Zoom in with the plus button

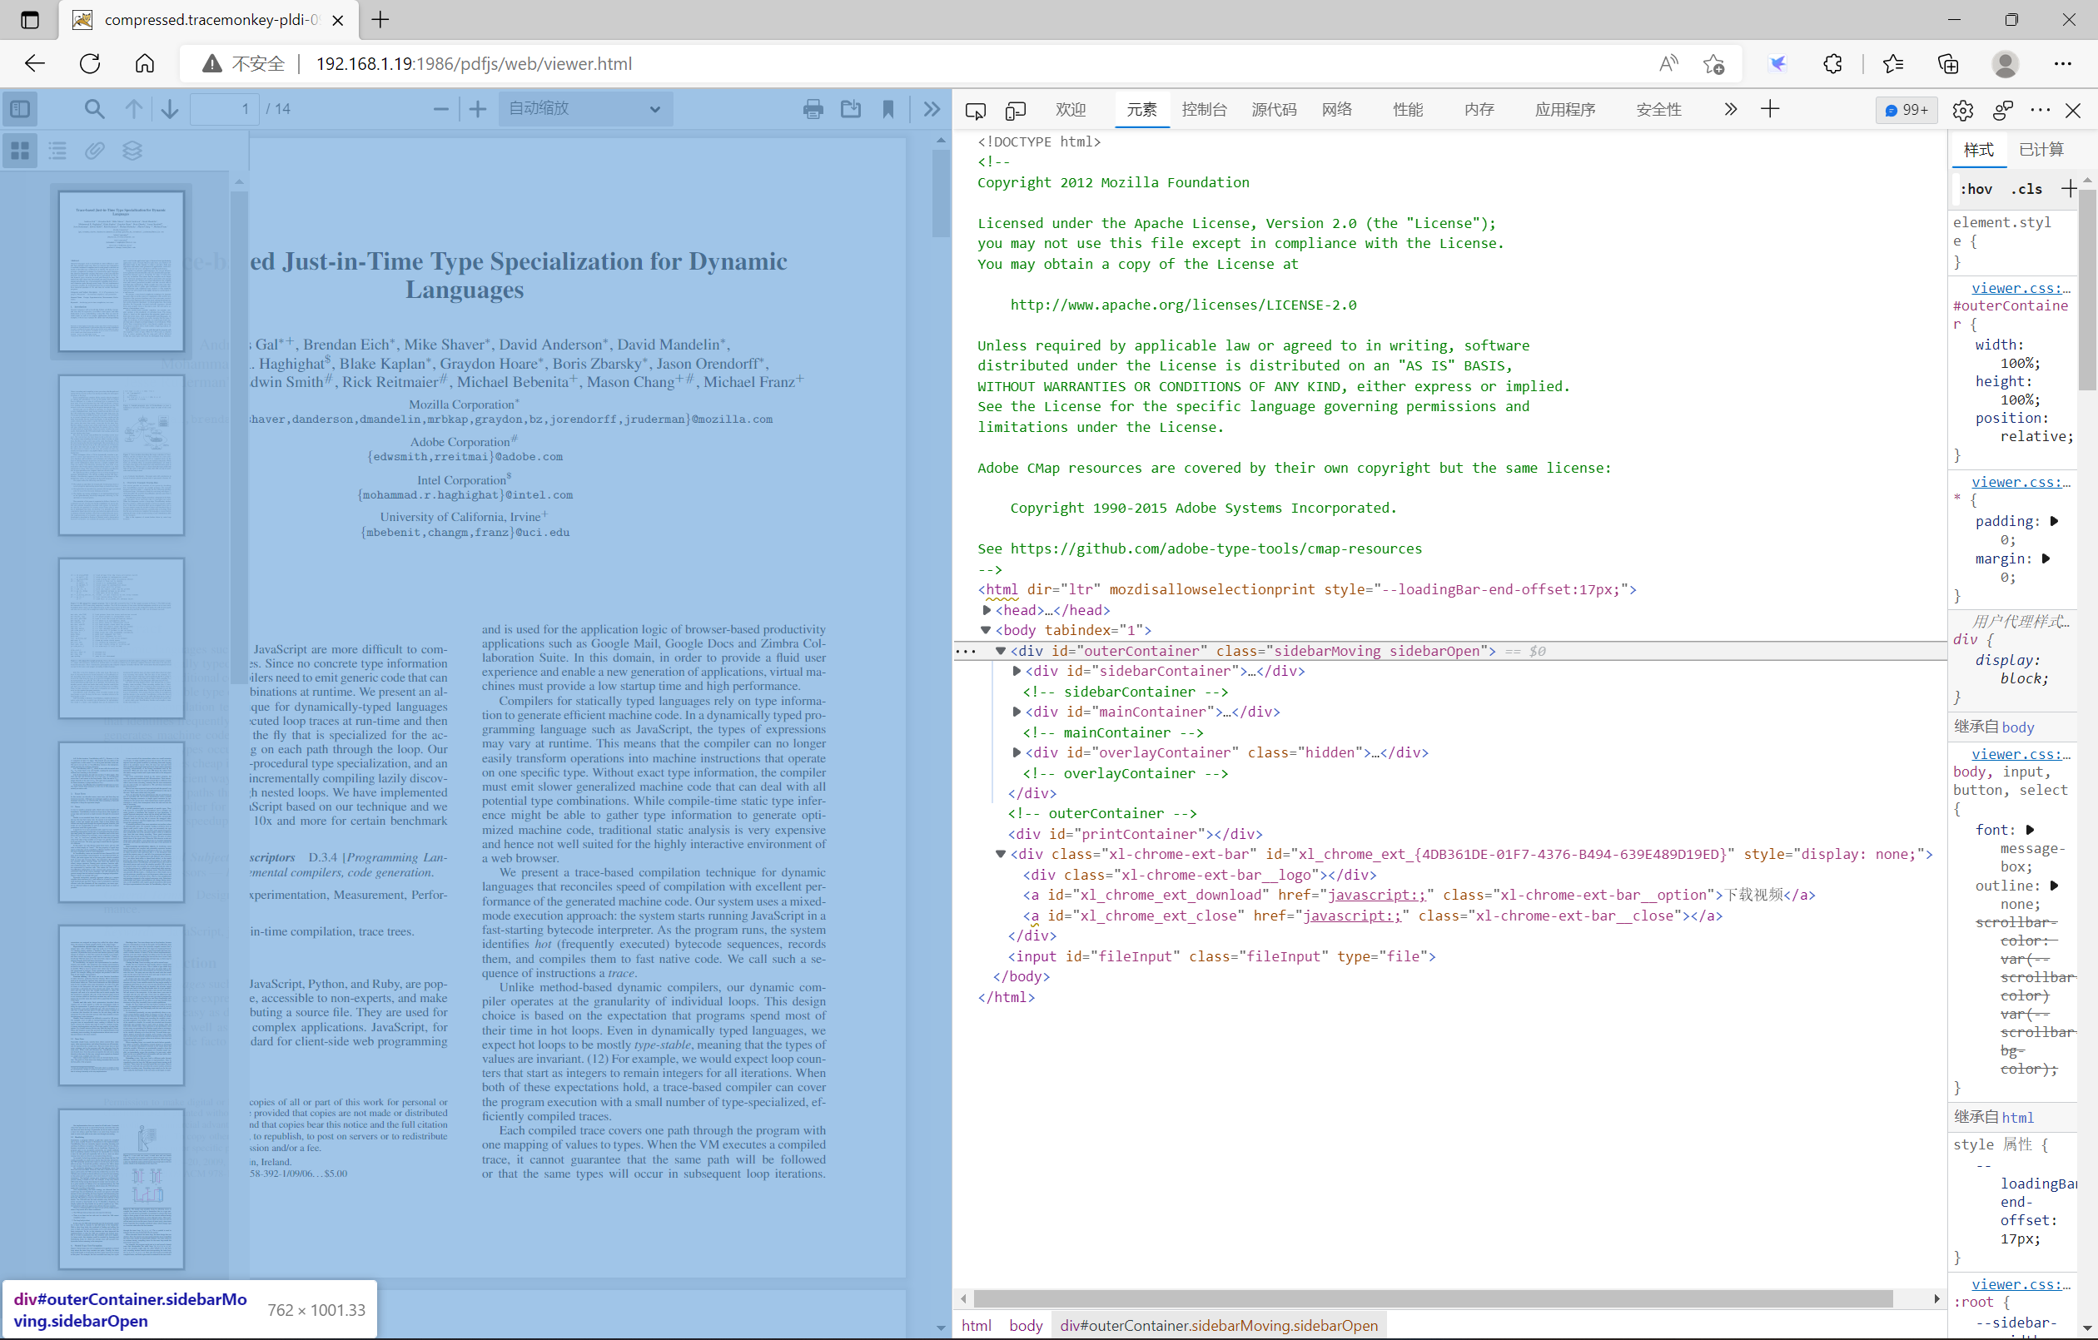click(x=477, y=109)
